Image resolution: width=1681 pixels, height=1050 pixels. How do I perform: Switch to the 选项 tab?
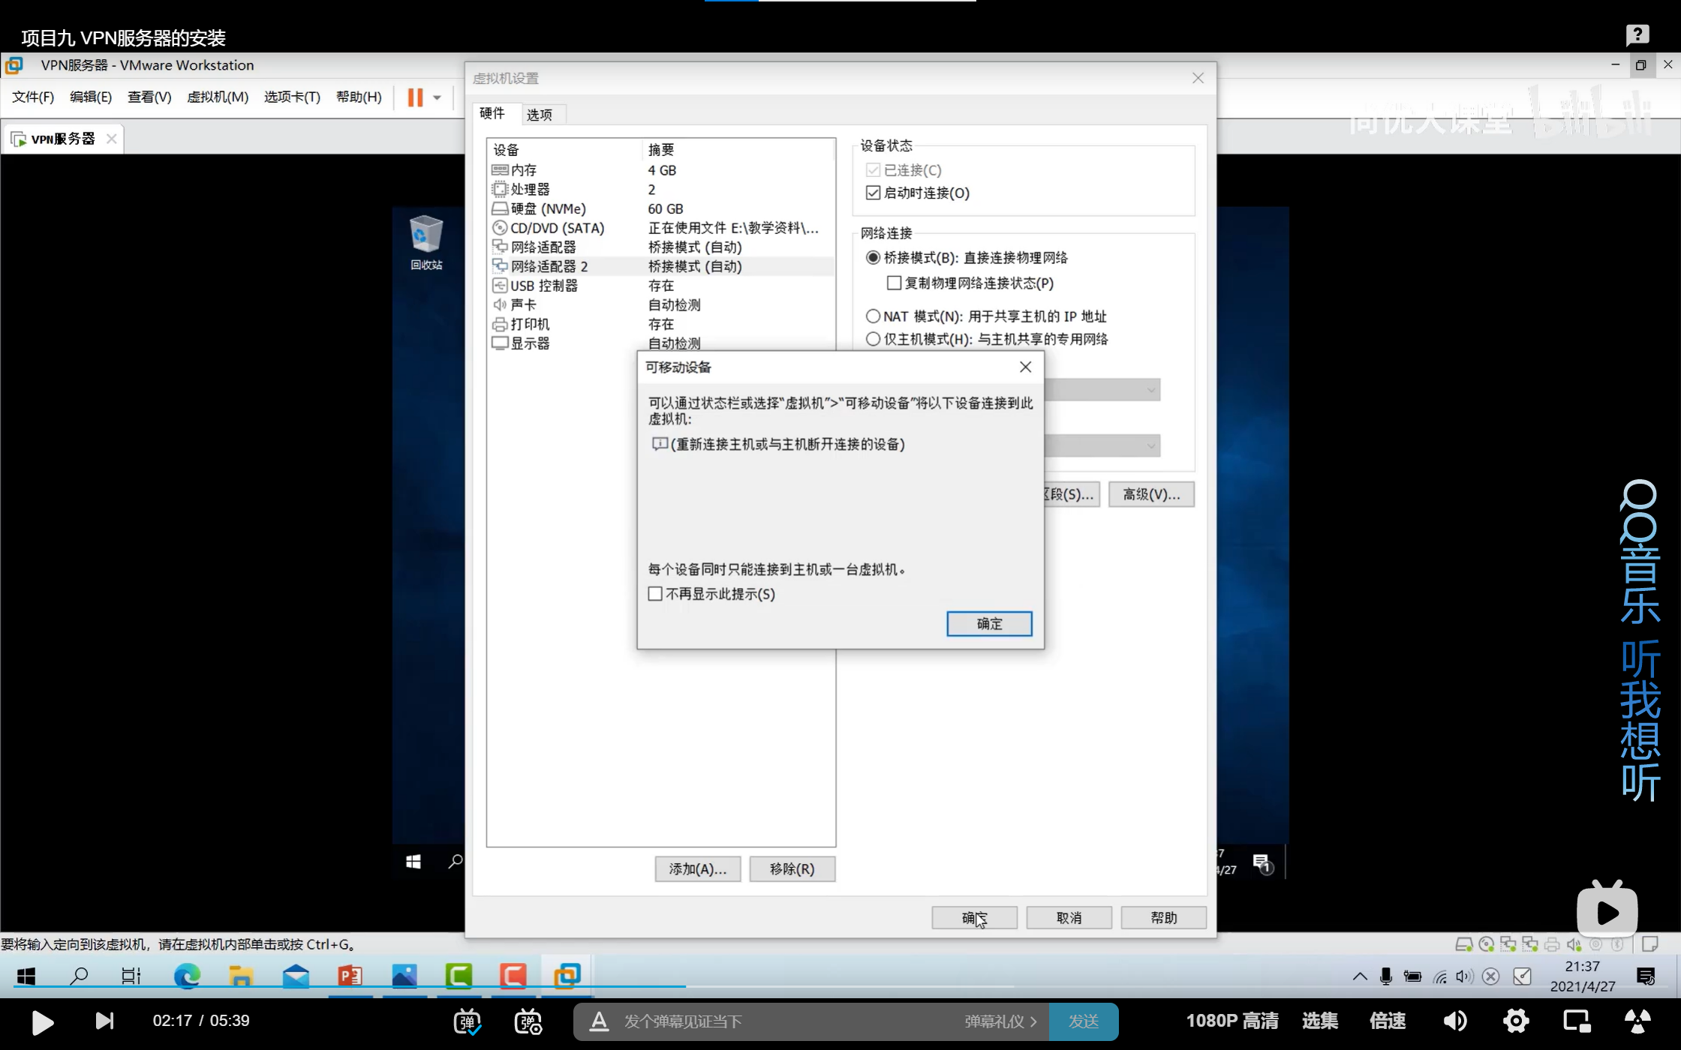539,114
